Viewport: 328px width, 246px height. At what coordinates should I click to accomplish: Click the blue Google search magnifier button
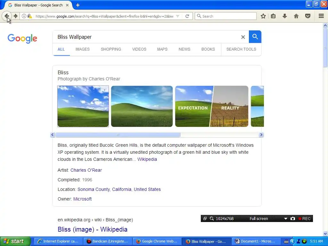point(255,37)
